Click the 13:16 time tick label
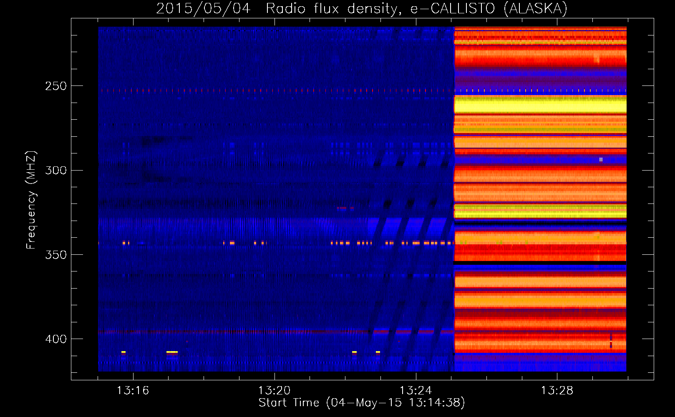Screen dimensions: 675x417 coord(133,390)
